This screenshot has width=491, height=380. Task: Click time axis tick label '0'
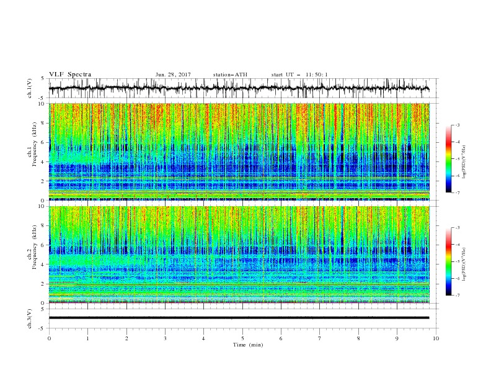[49, 338]
